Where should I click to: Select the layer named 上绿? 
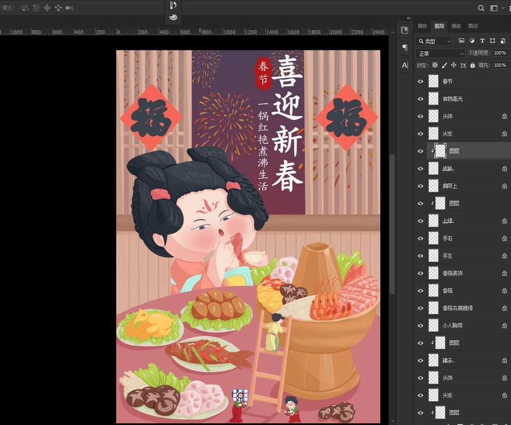coord(448,221)
